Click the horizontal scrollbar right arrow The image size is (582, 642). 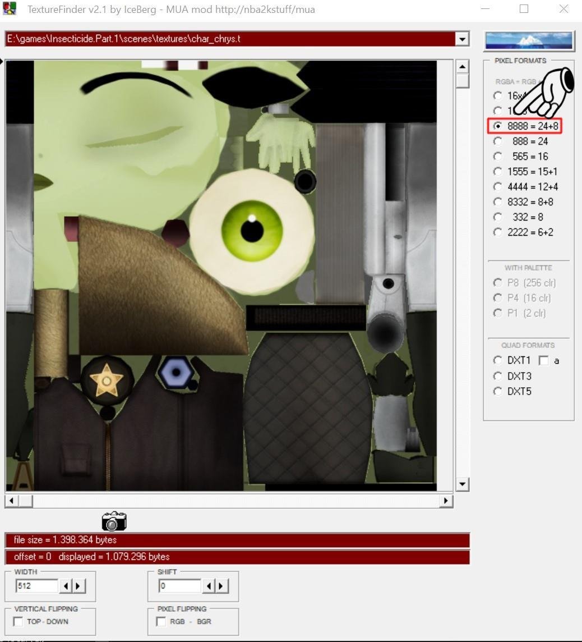pyautogui.click(x=446, y=501)
